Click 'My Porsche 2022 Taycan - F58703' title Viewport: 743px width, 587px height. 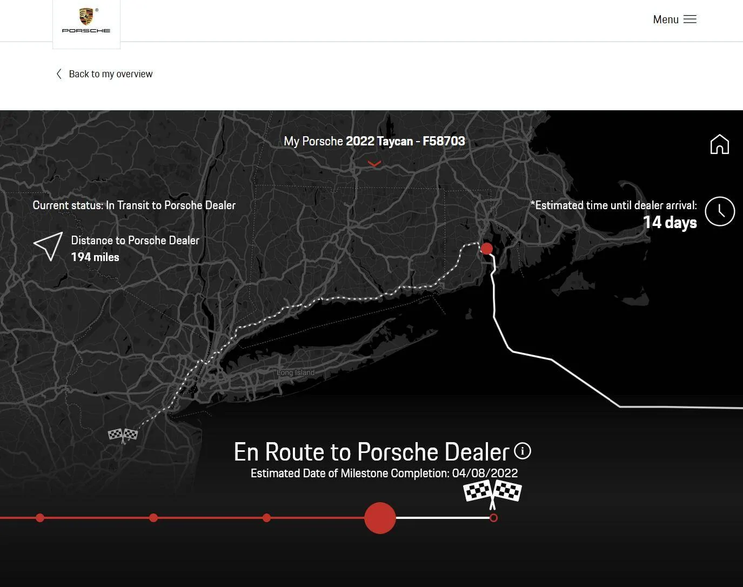(x=374, y=141)
